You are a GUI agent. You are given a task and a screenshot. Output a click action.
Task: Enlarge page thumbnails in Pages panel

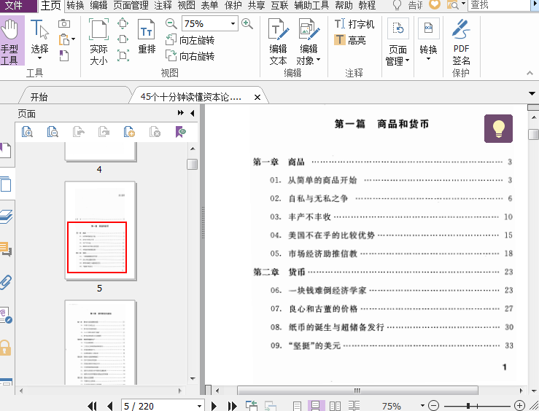tap(27, 132)
